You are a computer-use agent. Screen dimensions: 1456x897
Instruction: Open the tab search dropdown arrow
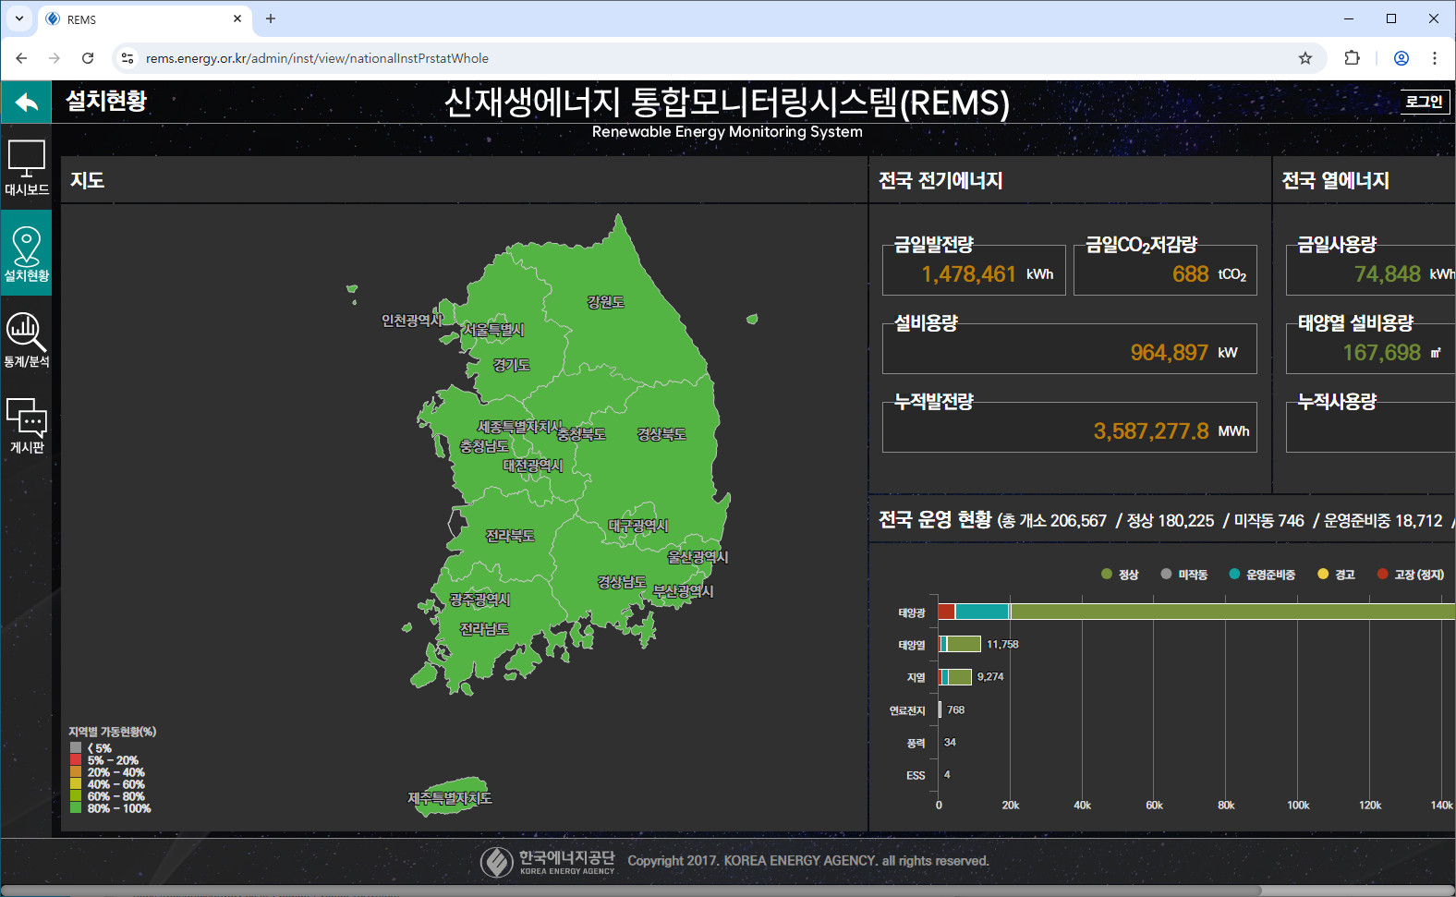point(18,18)
